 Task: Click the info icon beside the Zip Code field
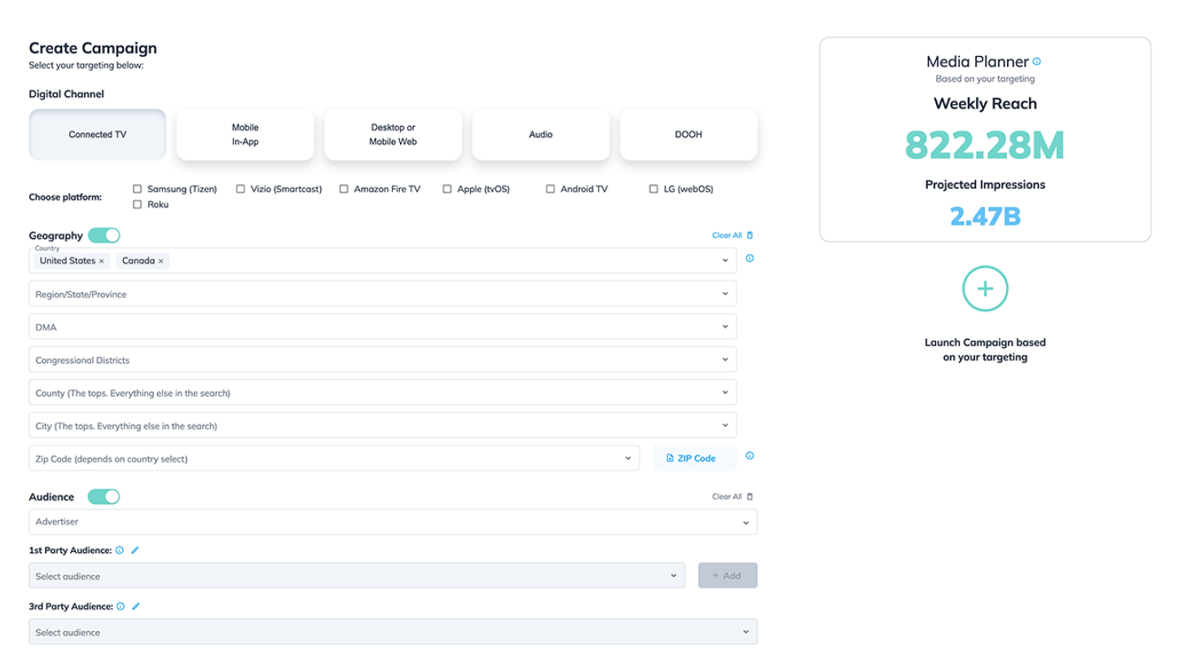point(749,455)
